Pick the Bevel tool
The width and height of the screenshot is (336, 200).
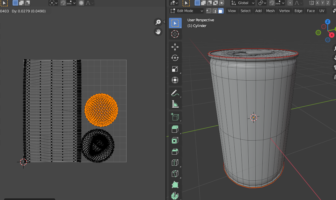click(x=175, y=151)
